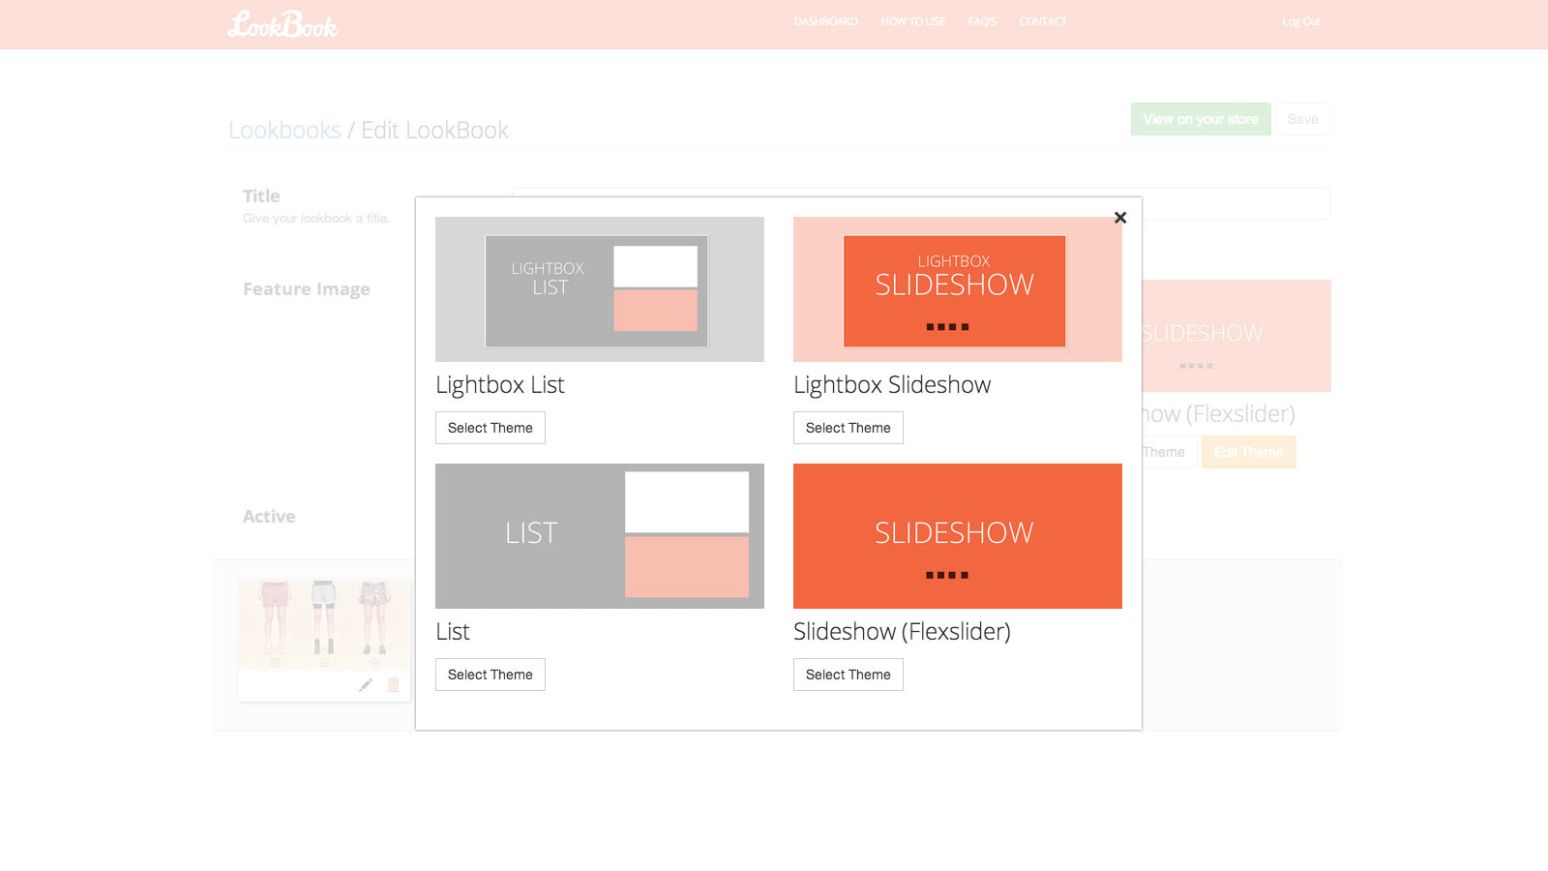The height and width of the screenshot is (871, 1548).
Task: Click the pagination dots on the Lightbox Slideshow preview
Action: click(x=947, y=326)
